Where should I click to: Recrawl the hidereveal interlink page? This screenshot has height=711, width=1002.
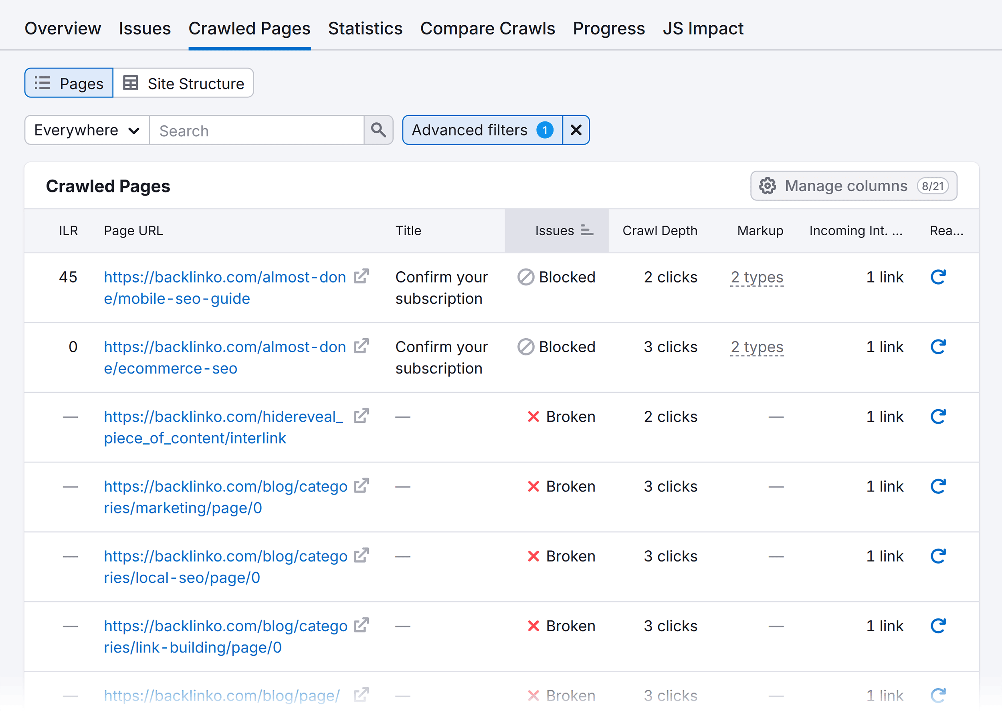click(x=938, y=416)
